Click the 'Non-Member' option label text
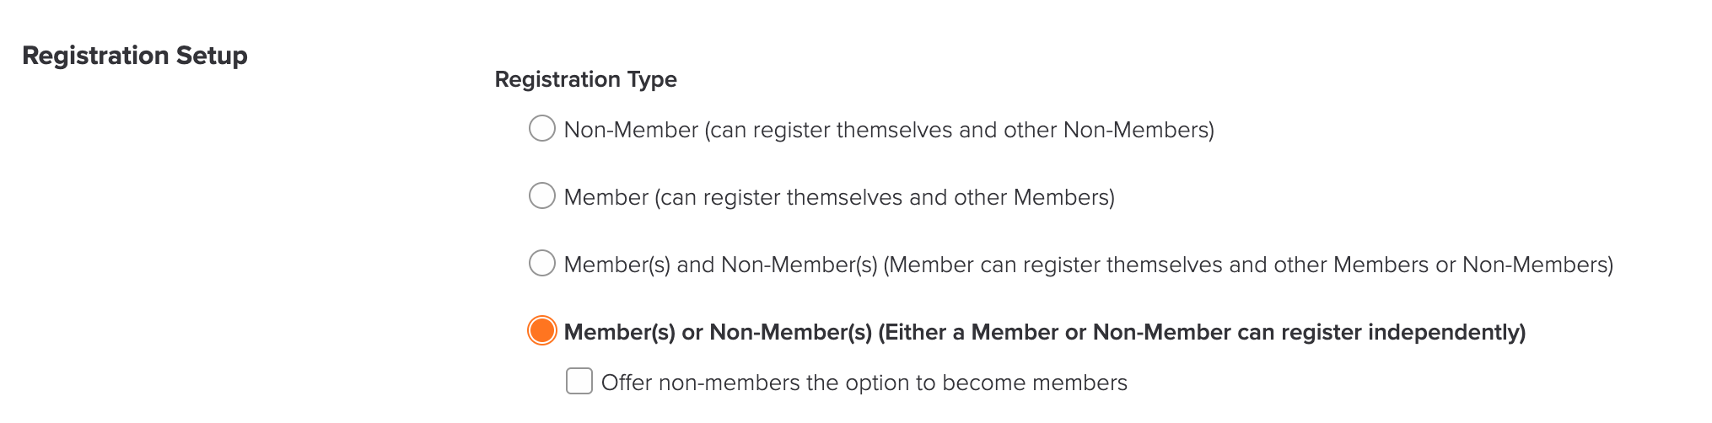1712x423 pixels. 631,130
